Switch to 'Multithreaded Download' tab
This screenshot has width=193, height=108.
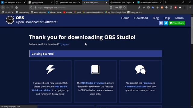coord(150,2)
